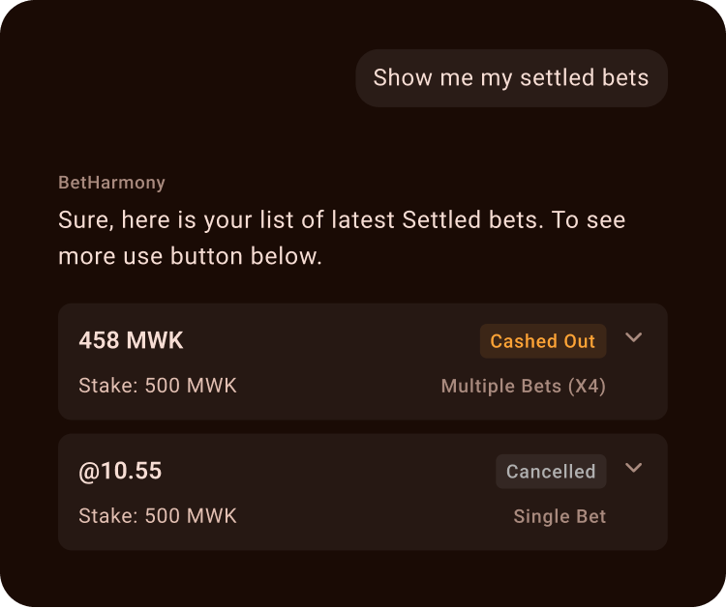This screenshot has width=726, height=608.
Task: Click the Cancelled status badge
Action: pos(551,472)
